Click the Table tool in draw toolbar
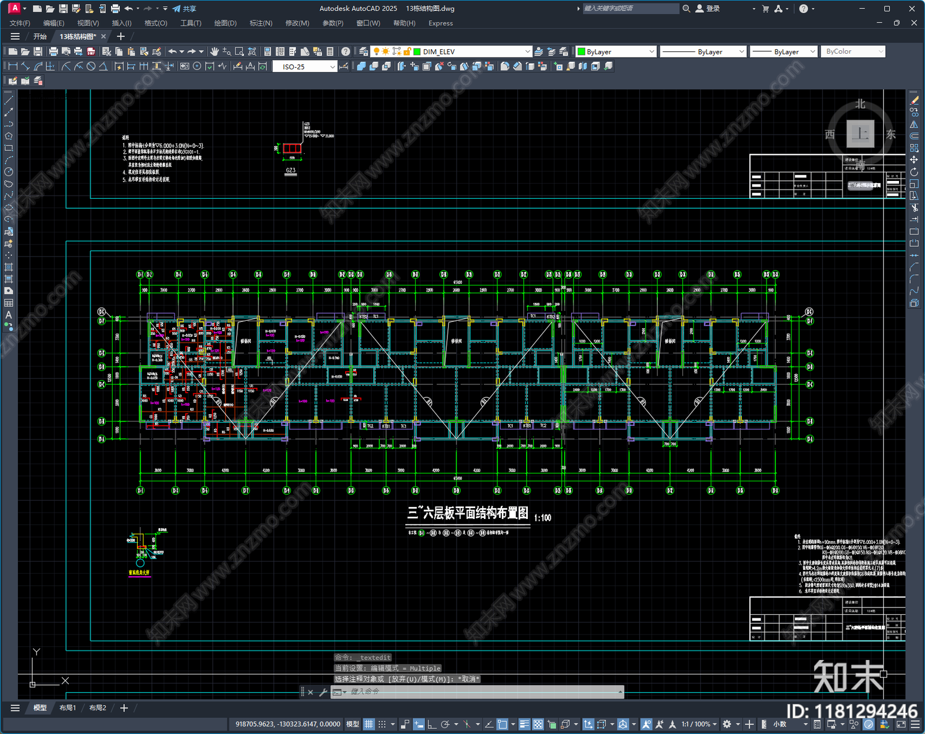Screen dimensions: 925x734 9,303
